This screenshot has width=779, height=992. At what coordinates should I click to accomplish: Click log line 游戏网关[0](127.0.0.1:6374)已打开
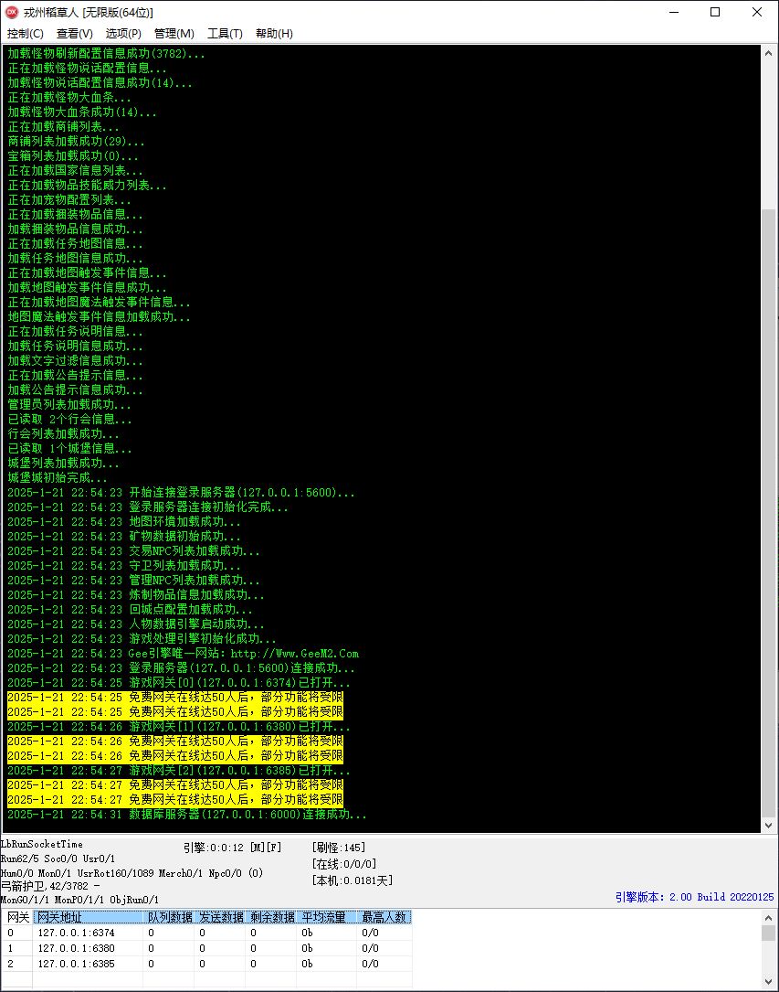[x=178, y=683]
